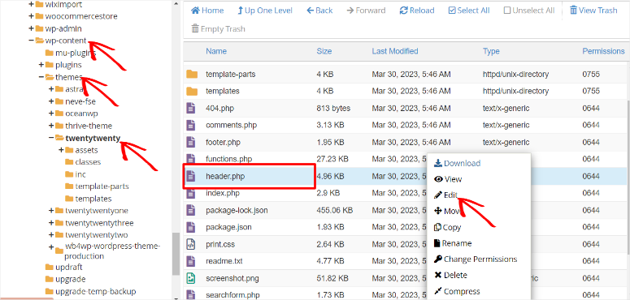Choose Compress from the context menu
Screen dimensions: 630x300
[x=457, y=292]
